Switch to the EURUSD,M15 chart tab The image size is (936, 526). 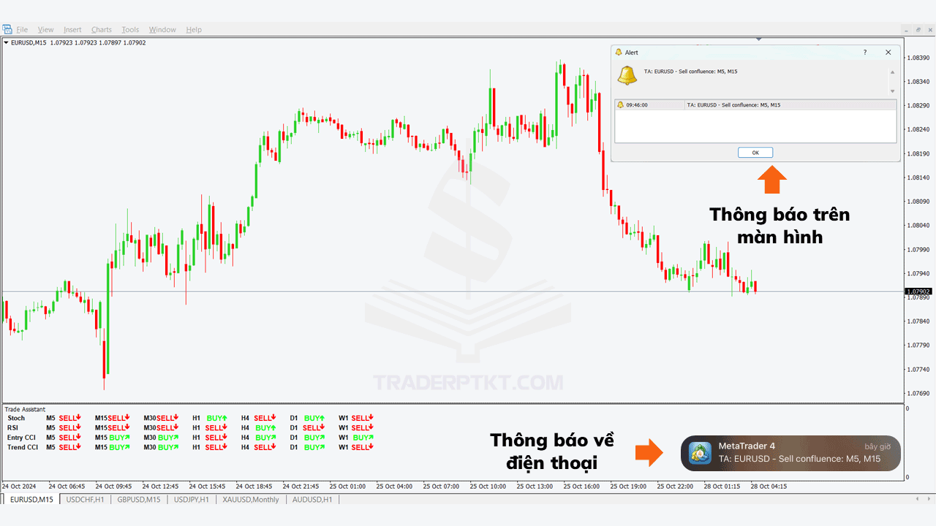pyautogui.click(x=31, y=500)
